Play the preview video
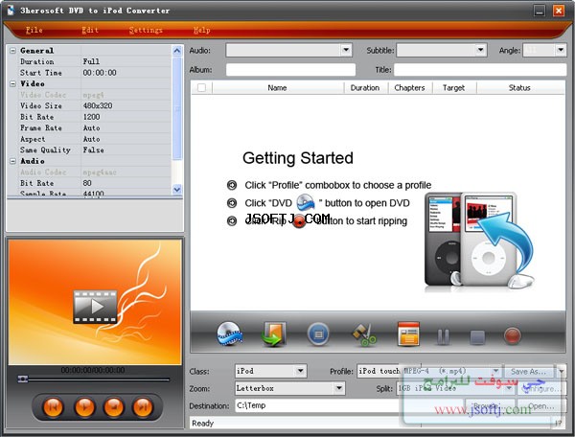 [x=84, y=406]
